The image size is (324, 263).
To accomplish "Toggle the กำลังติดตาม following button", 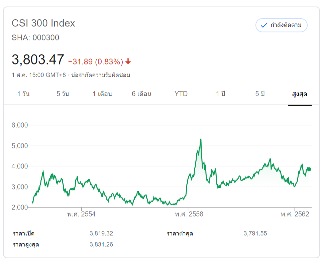I will click(281, 25).
